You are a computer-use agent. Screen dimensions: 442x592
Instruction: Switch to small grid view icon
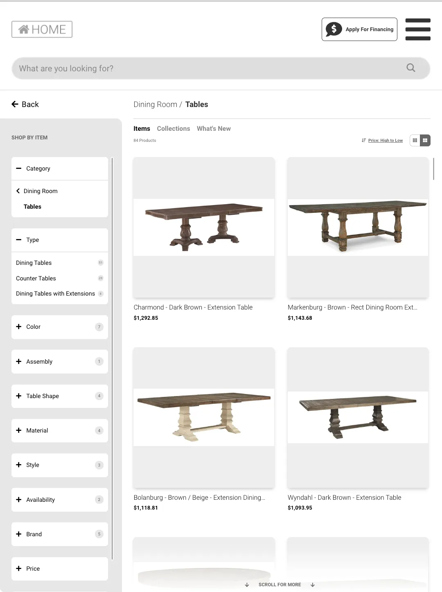pos(415,140)
